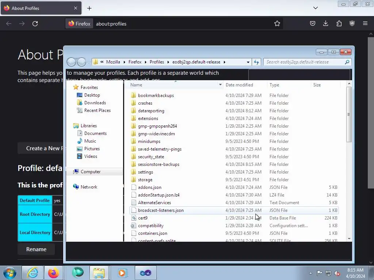Image resolution: width=374 pixels, height=280 pixels.
Task: Open Firefox hamburger application menu
Action: tap(365, 23)
